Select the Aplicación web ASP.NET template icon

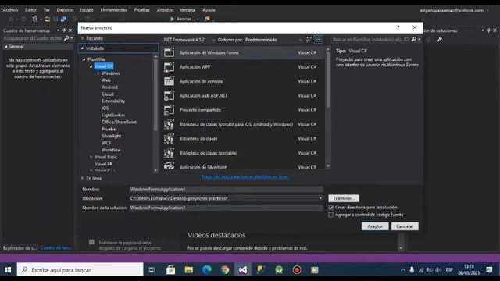tap(169, 95)
